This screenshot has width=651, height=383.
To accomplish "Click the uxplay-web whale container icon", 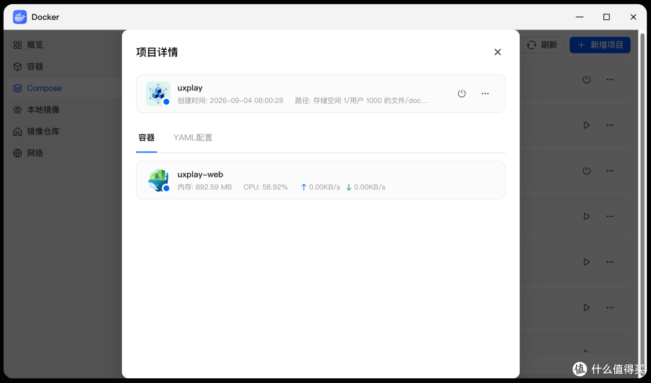I will click(159, 180).
